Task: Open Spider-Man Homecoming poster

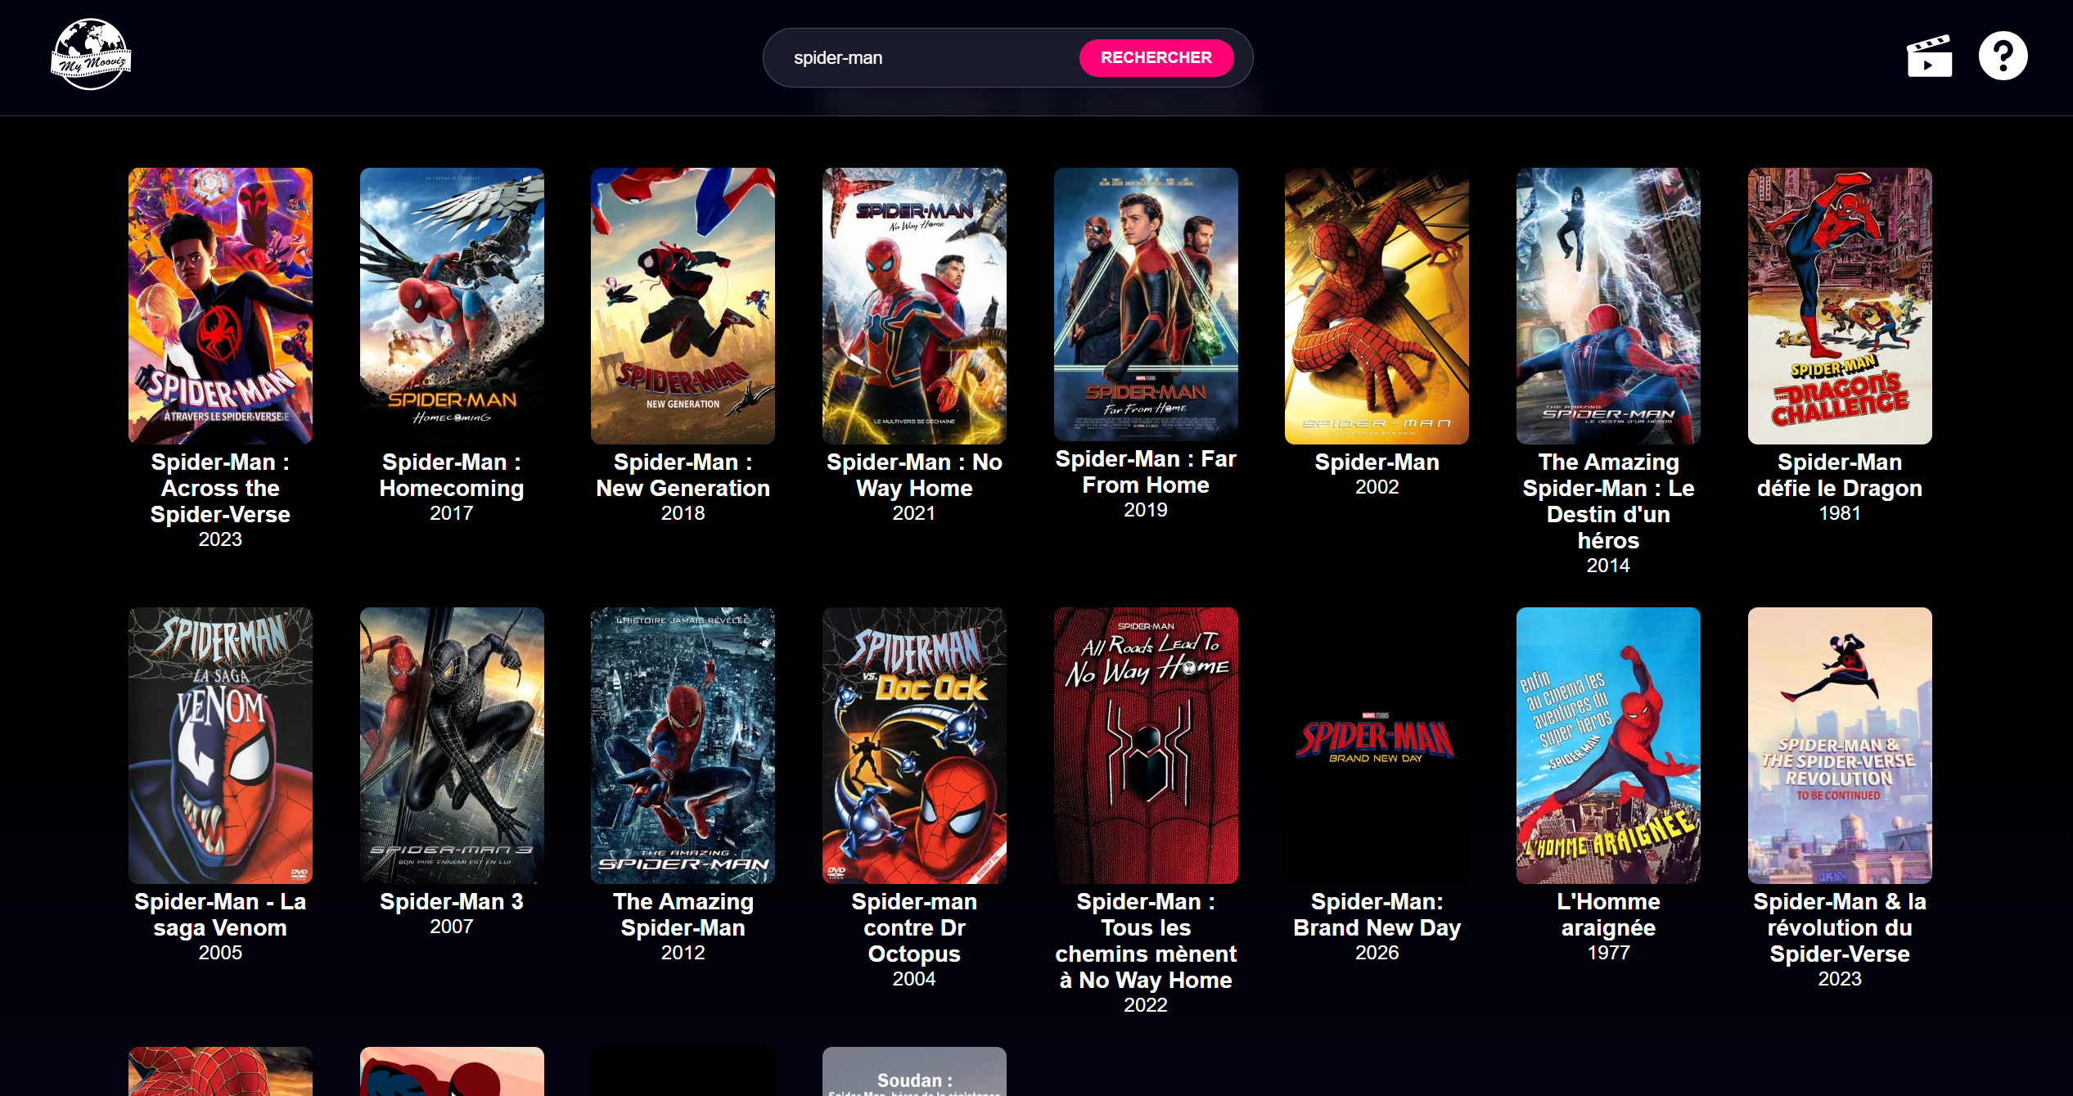Action: pyautogui.click(x=452, y=306)
